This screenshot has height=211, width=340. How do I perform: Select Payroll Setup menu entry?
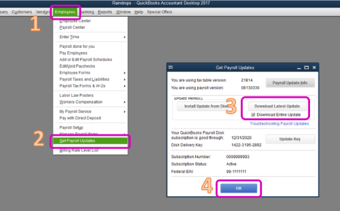(x=71, y=128)
